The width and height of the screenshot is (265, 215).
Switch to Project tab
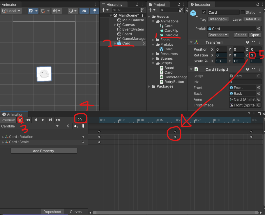(157, 5)
